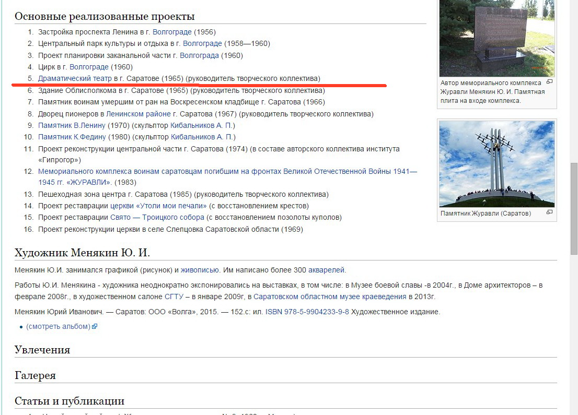Image resolution: width=578 pixels, height=415 pixels.
Task: Open Кибальников А. П. link in item 9
Action: (x=201, y=126)
